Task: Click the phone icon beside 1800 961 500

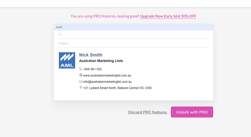Action: pyautogui.click(x=81, y=69)
